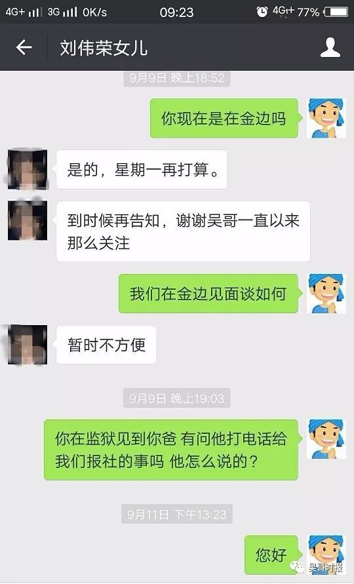Open blurred avatar beside 是的，星期一再打算

point(28,170)
